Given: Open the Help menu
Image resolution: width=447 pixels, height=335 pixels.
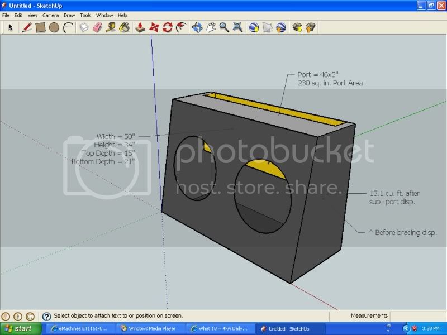Looking at the screenshot, I should click(x=122, y=16).
